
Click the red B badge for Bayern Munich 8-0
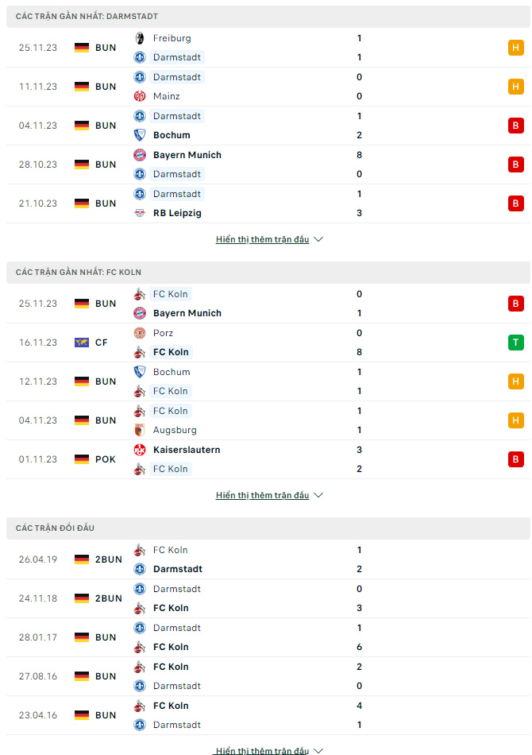[515, 165]
